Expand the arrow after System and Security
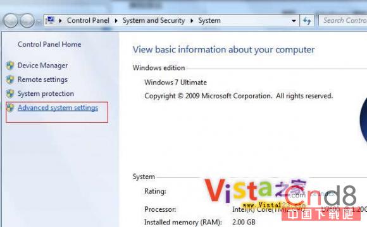Screen dimensions: 367x227 [192, 21]
